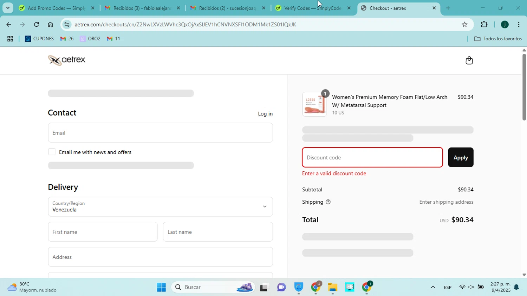Screen dimensions: 527x296
Task: Click the Total amount $90.34
Action: (x=462, y=220)
